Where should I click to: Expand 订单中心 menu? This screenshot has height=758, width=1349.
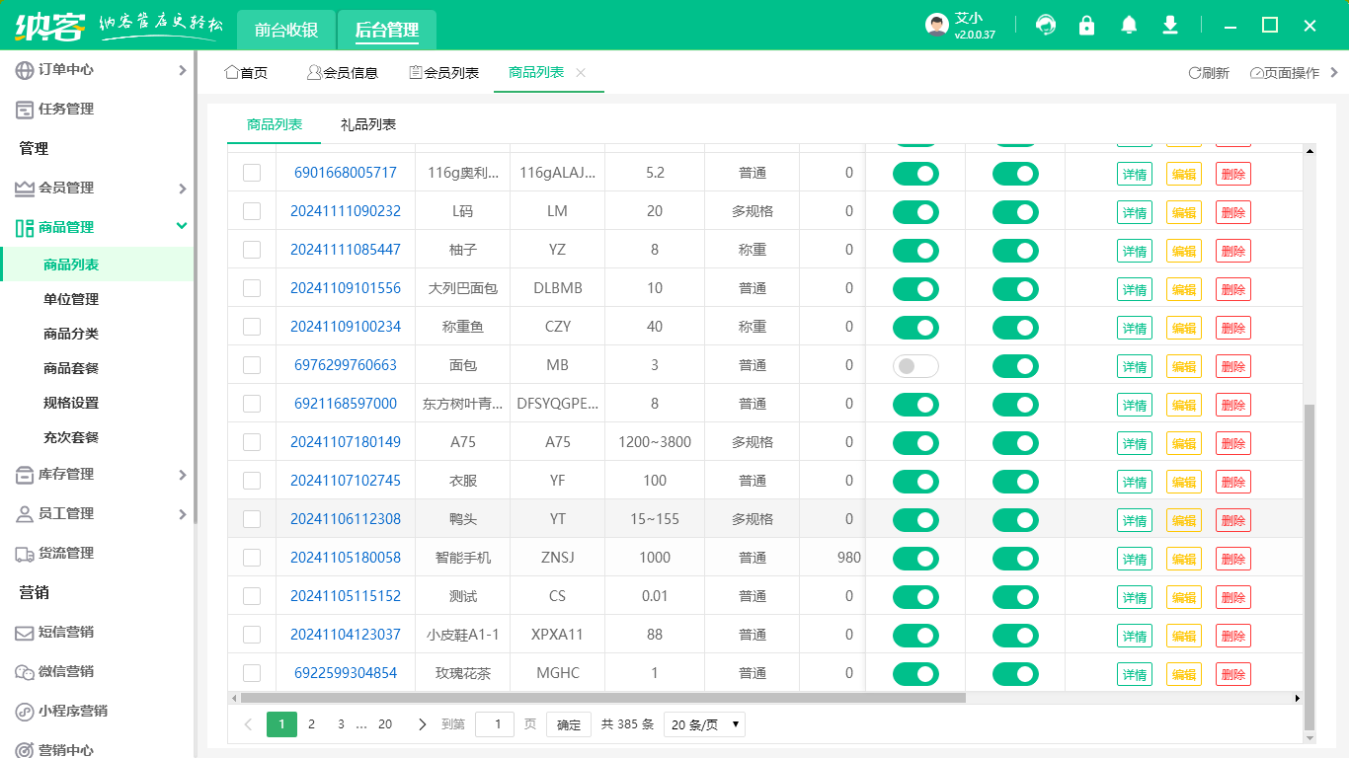[x=182, y=70]
